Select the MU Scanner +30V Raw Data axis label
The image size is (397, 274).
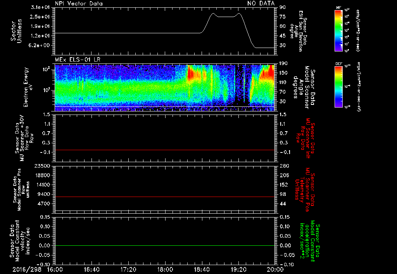point(24,138)
